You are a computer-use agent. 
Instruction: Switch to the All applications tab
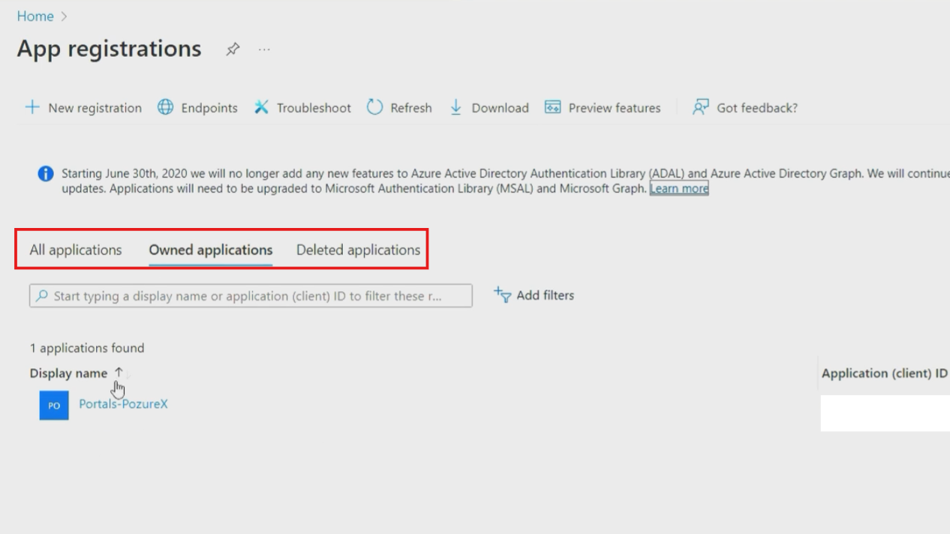pyautogui.click(x=76, y=250)
